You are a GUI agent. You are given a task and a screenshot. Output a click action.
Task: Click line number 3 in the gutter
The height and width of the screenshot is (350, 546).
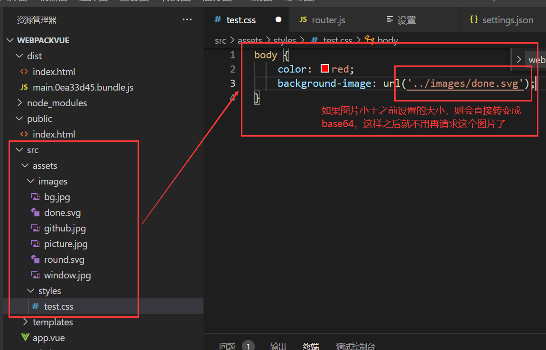pyautogui.click(x=232, y=83)
